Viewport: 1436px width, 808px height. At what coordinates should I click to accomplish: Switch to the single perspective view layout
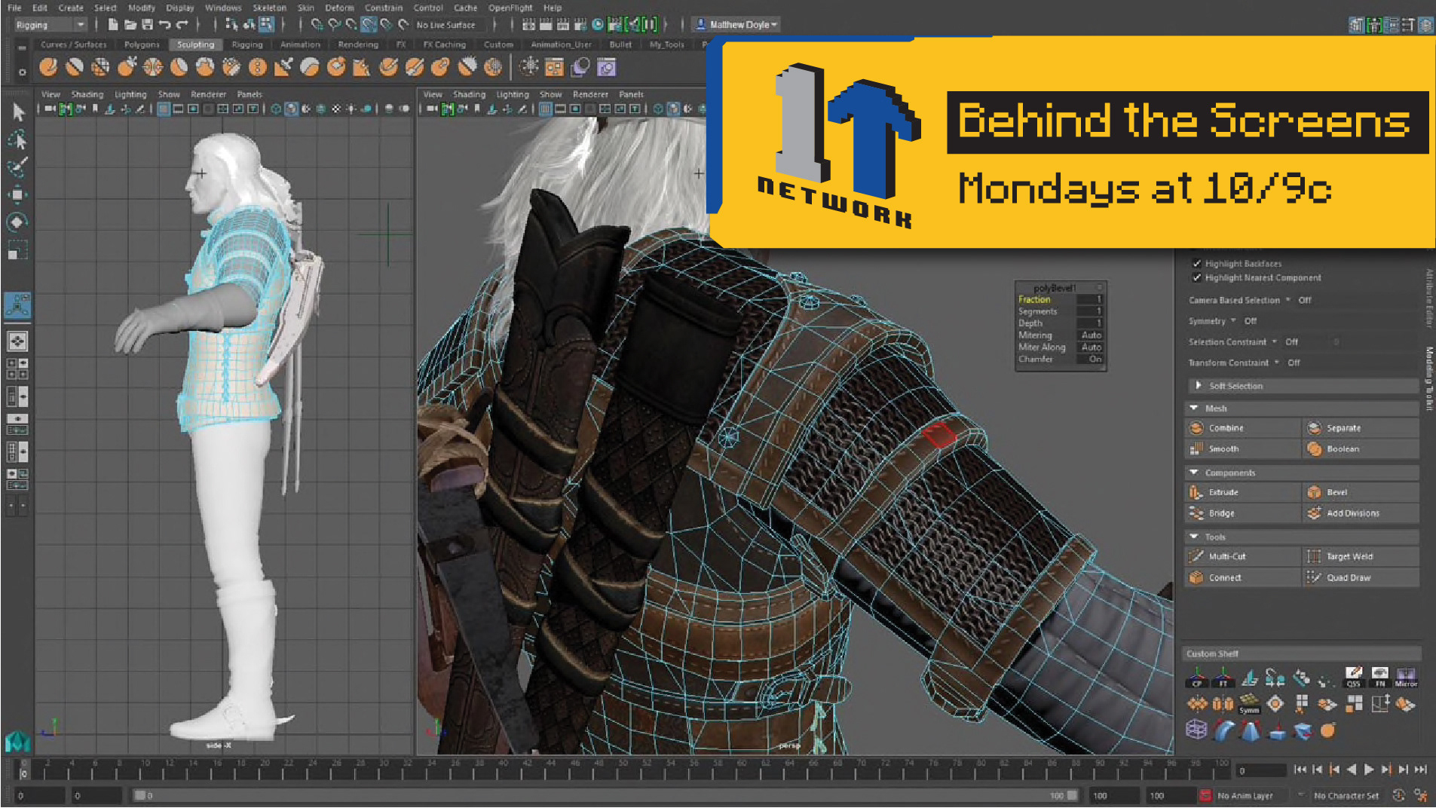[x=17, y=341]
